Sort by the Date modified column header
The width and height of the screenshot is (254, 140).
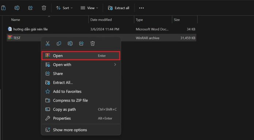(x=101, y=20)
